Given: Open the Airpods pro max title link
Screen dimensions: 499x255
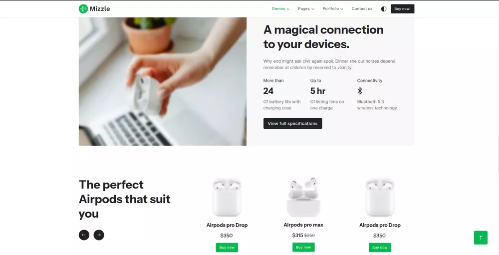Looking at the screenshot, I should pyautogui.click(x=303, y=225).
